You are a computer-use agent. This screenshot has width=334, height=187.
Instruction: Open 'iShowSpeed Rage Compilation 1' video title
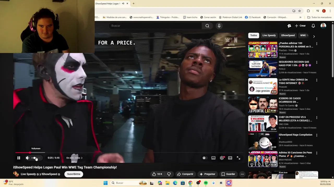coord(295,136)
